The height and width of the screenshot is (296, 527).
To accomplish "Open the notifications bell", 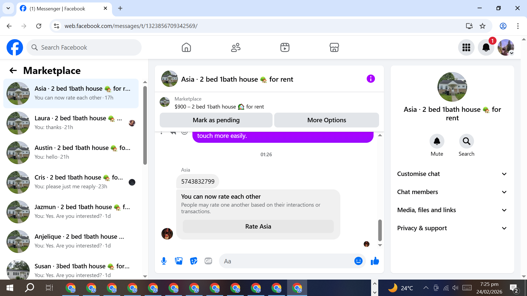I will [x=486, y=47].
